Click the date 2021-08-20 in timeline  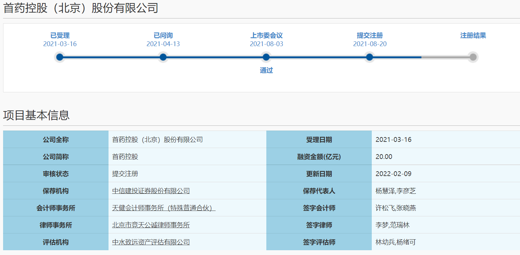click(x=370, y=44)
